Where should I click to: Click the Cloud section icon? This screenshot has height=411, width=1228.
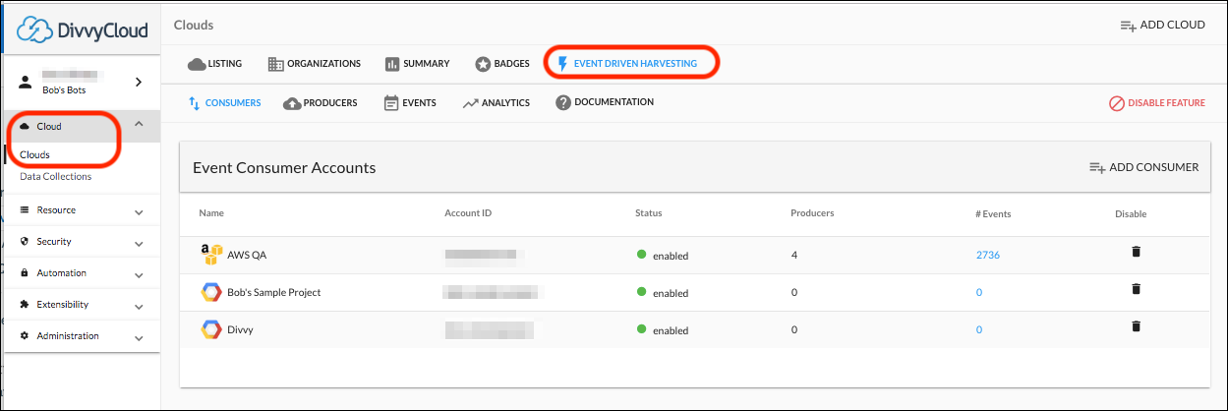(x=25, y=126)
